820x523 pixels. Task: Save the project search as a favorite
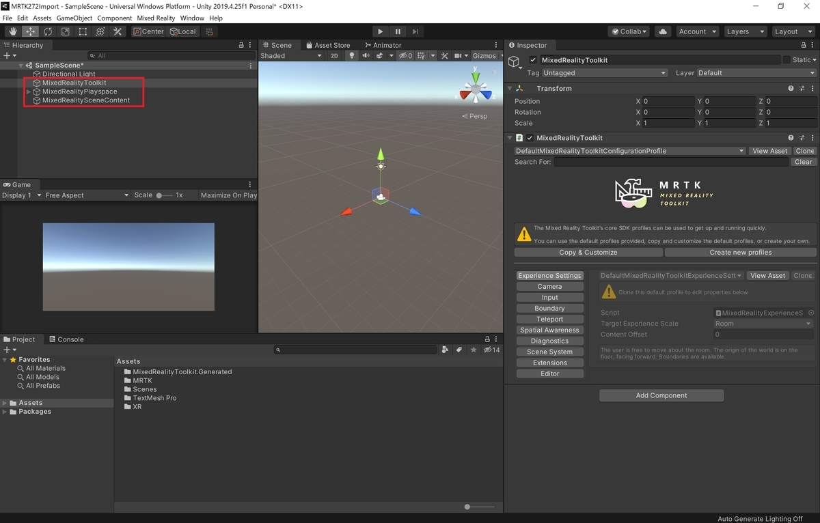click(x=474, y=350)
